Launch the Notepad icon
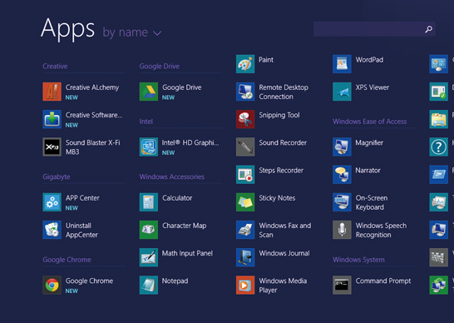Viewport: 454px width, 323px height. (149, 285)
